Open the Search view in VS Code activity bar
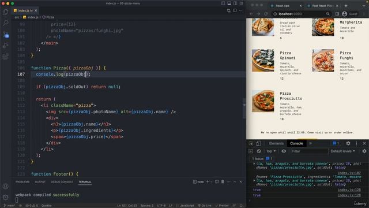This screenshot has height=208, width=369. point(5,23)
